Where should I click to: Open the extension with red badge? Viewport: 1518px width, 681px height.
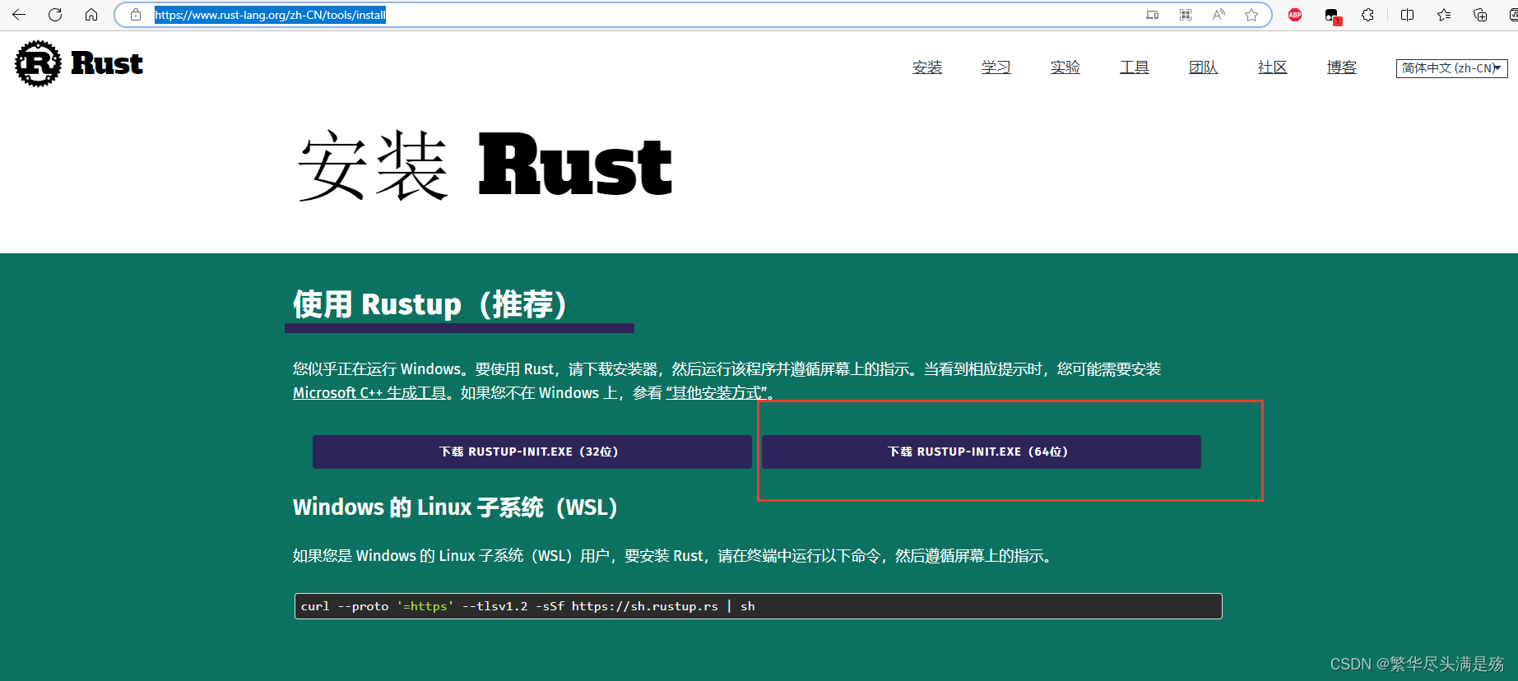(x=1332, y=16)
